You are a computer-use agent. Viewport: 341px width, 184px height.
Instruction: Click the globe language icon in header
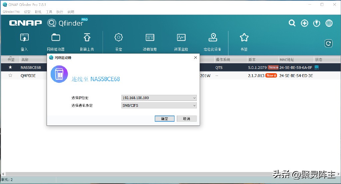(329, 23)
